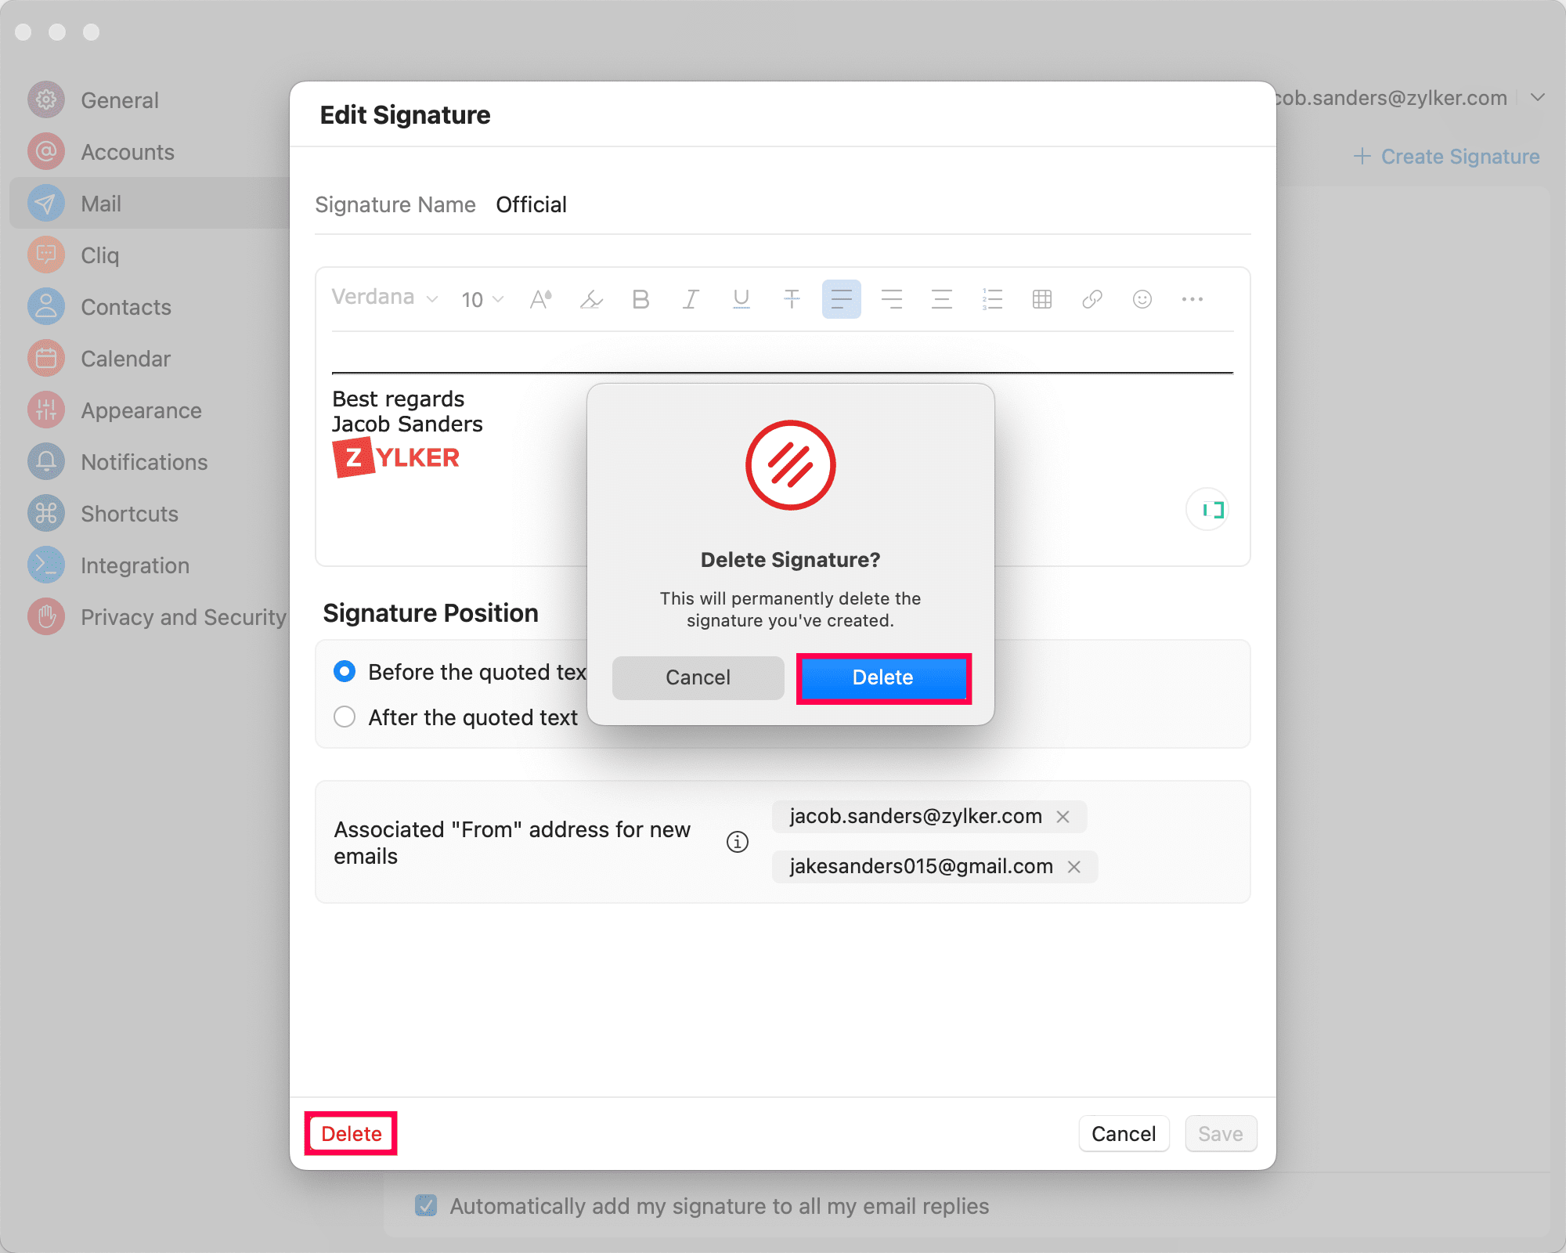Switch to Privacy and Security settings

183,617
